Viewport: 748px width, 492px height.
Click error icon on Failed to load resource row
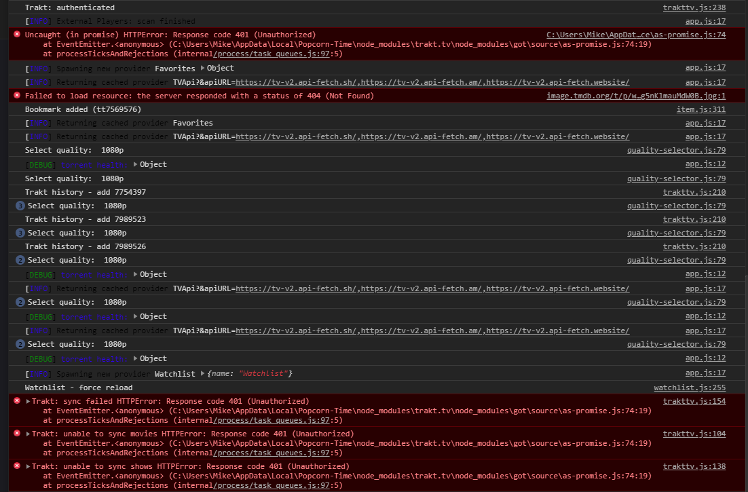tap(17, 96)
